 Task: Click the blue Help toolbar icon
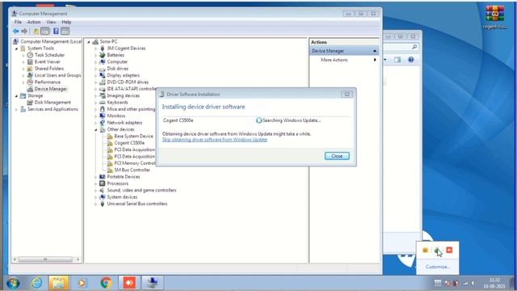point(56,31)
